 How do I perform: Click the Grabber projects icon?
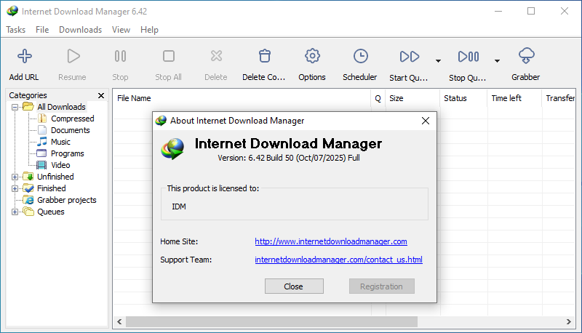[28, 200]
